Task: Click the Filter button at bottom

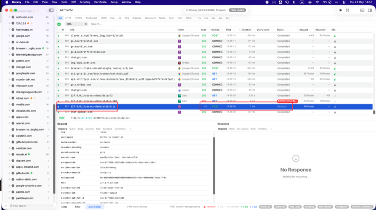Action: pyautogui.click(x=78, y=207)
